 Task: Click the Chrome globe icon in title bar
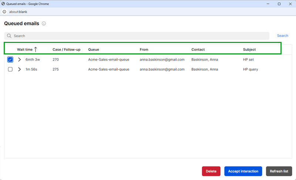[3, 4]
